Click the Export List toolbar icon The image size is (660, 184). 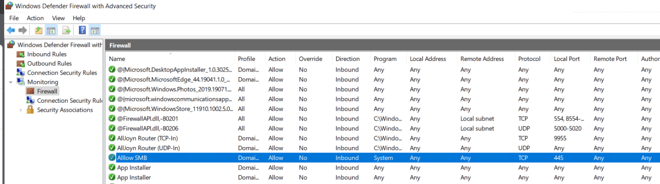point(66,30)
